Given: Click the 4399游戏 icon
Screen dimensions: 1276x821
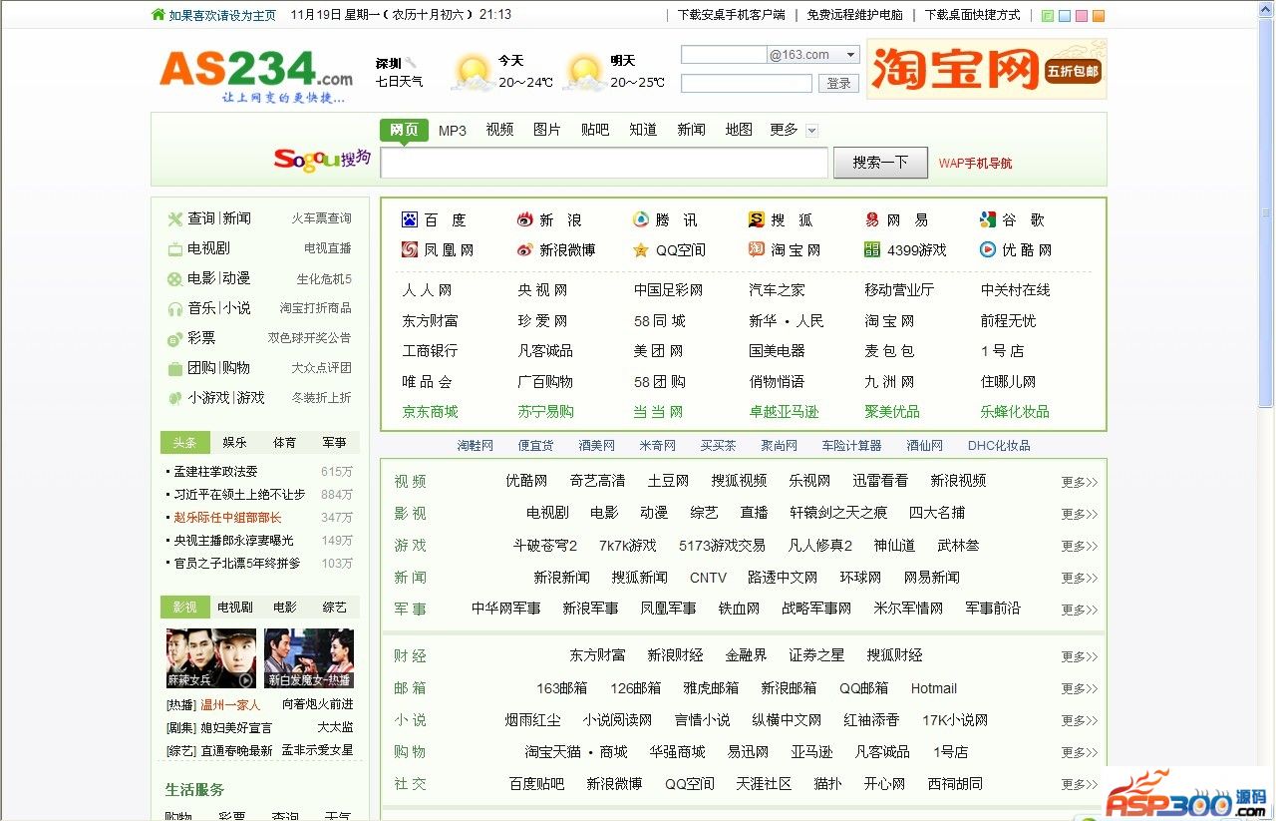Looking at the screenshot, I should (x=872, y=249).
